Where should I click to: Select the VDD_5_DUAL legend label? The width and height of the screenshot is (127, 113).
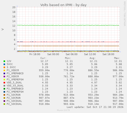pyautogui.click(x=14, y=83)
